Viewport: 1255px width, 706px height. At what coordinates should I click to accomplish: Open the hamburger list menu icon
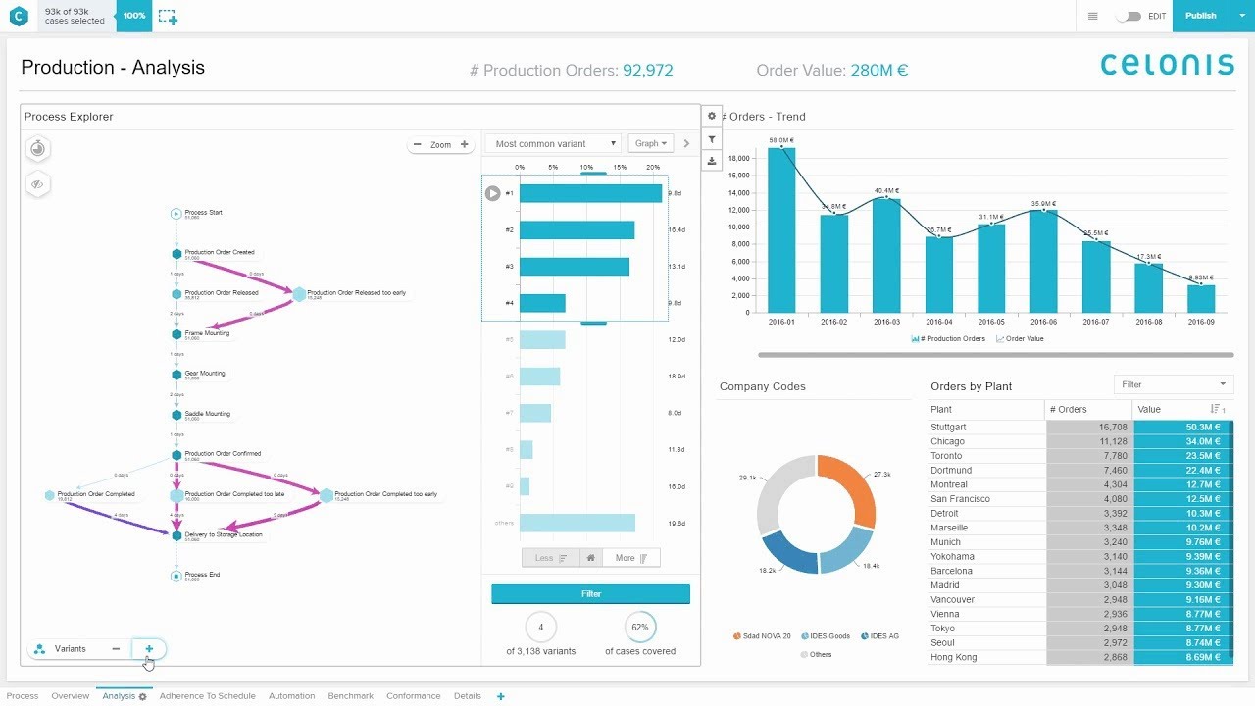coord(1093,16)
